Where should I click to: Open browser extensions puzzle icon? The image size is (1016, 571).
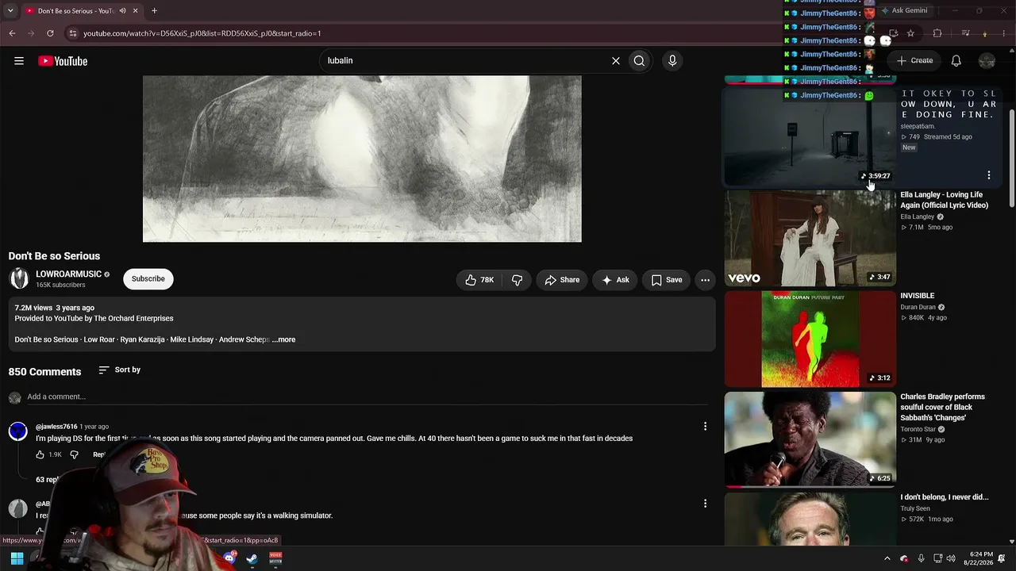(937, 33)
